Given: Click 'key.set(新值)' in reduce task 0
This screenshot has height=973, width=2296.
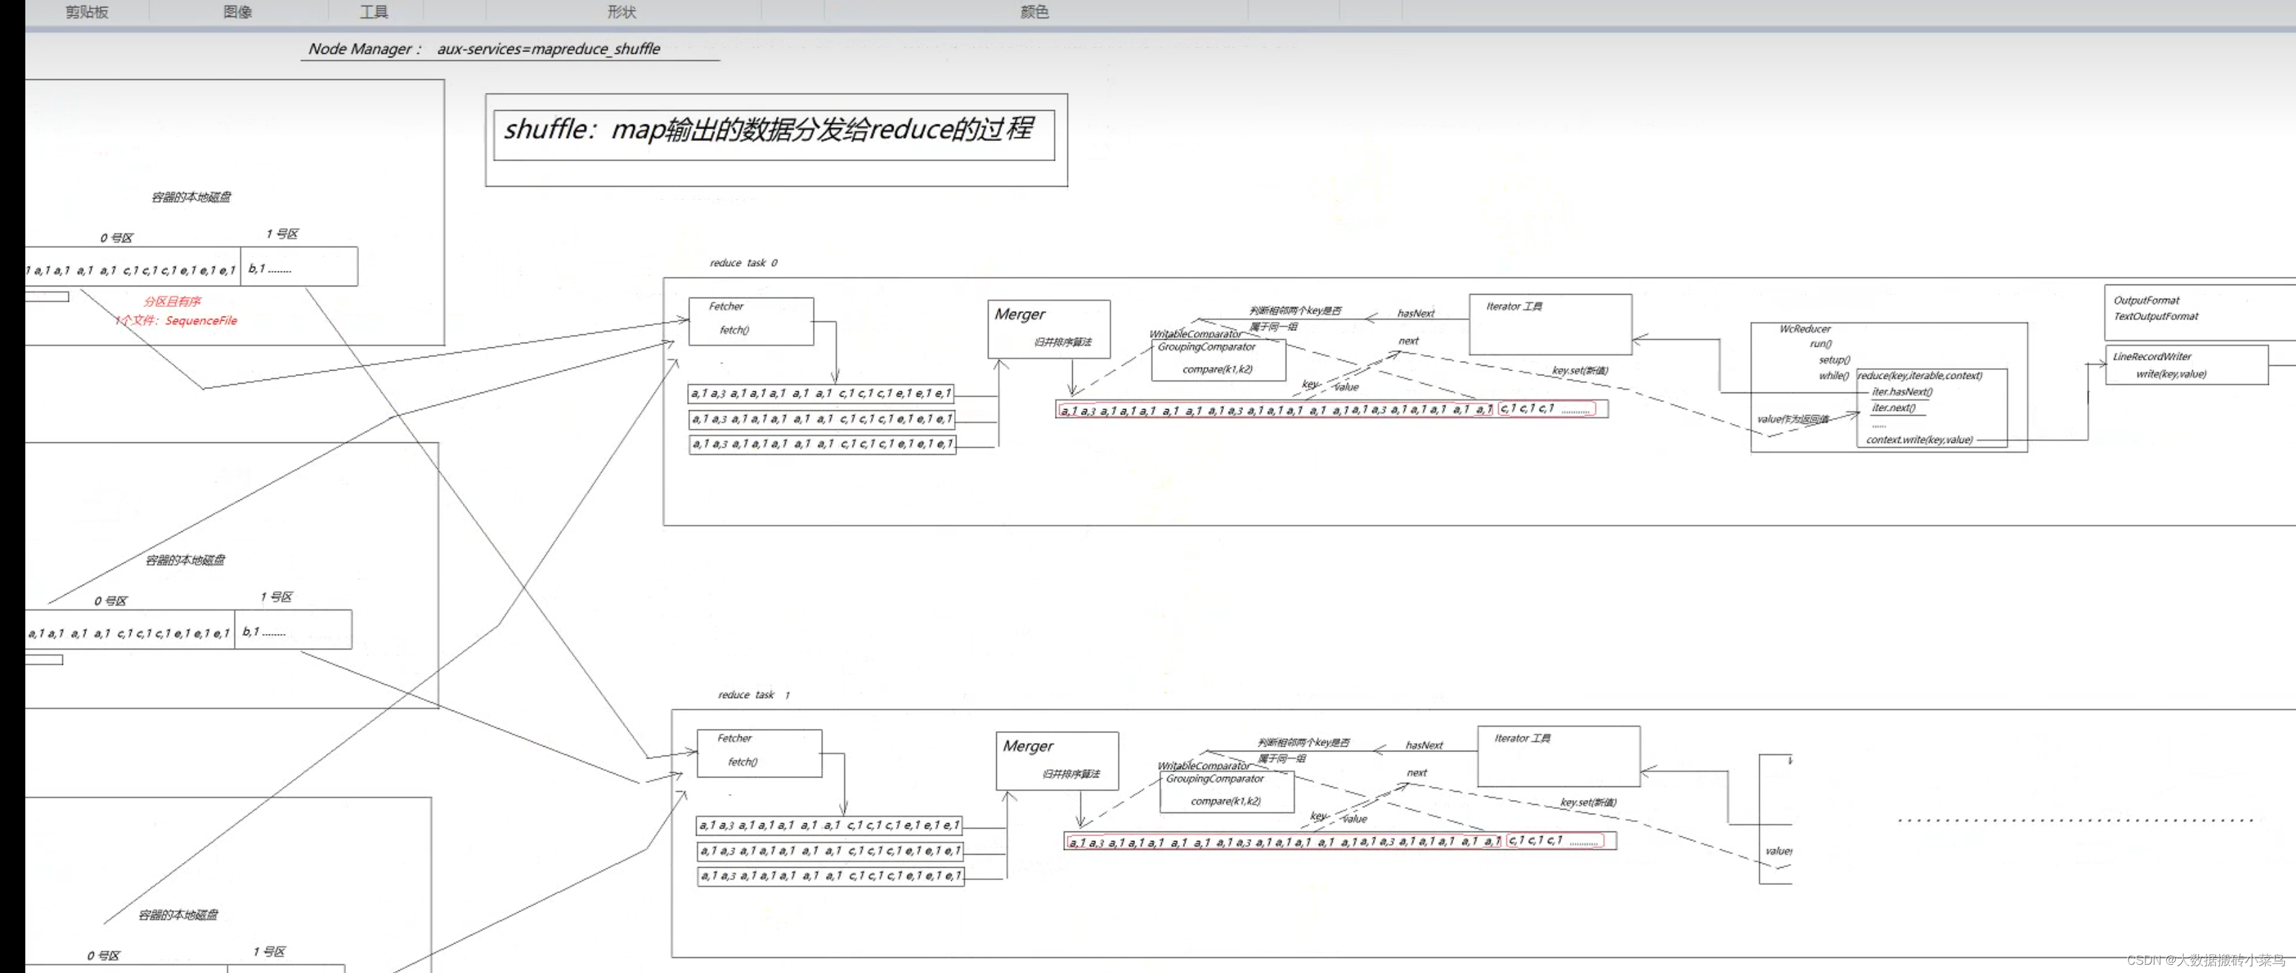Looking at the screenshot, I should coord(1579,371).
